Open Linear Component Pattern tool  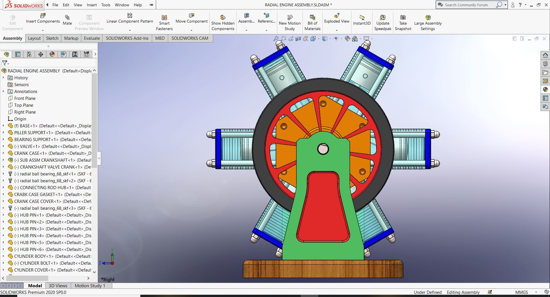[130, 18]
